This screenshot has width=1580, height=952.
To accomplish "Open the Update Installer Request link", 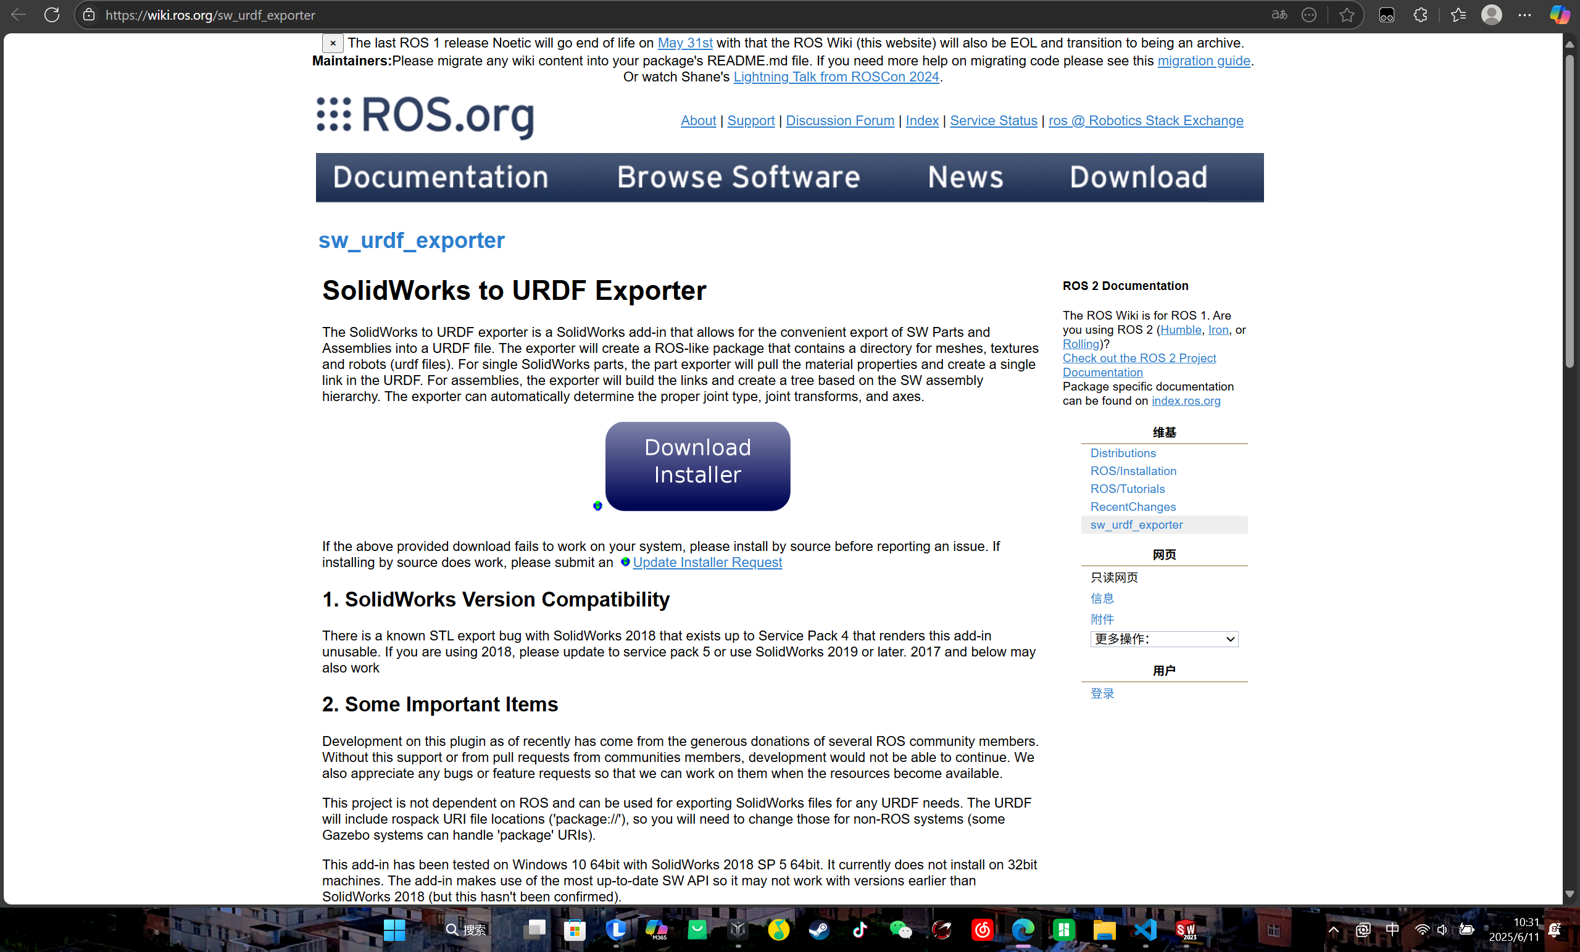I will pos(707,562).
